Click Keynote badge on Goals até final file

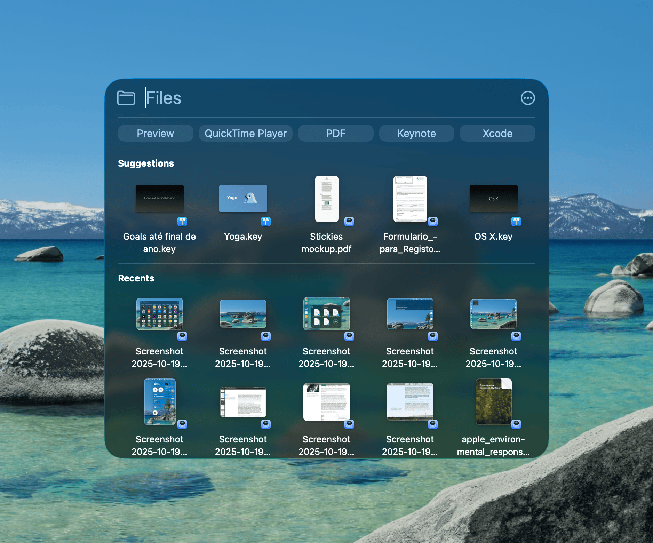pyautogui.click(x=182, y=222)
